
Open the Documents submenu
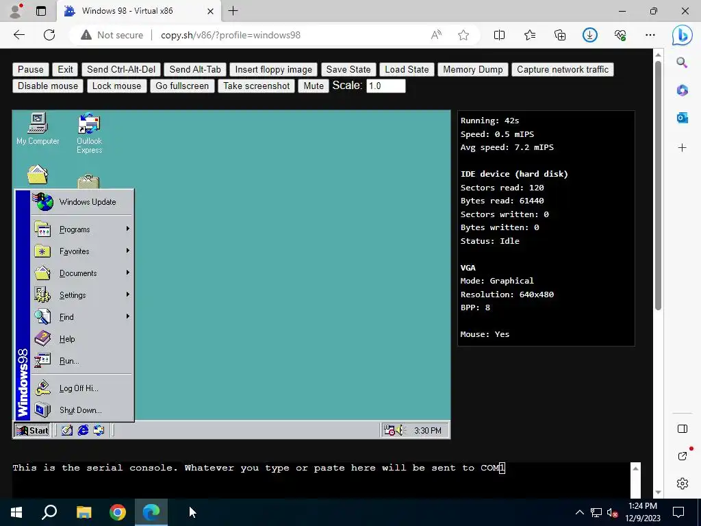click(82, 273)
